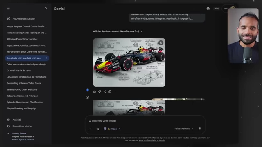The image size is (262, 147).
Task: Expand 'Afficher le raisonnement (Nano Banana Pro)'
Action: 118,31
